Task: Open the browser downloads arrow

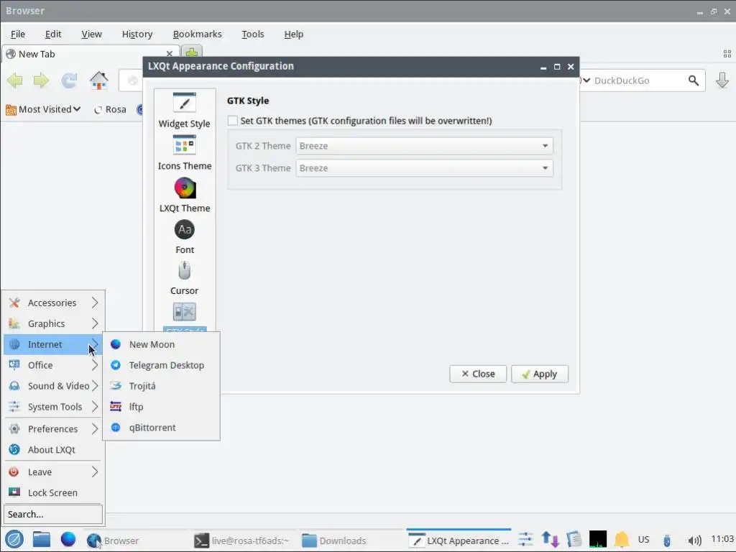Action: pyautogui.click(x=722, y=80)
